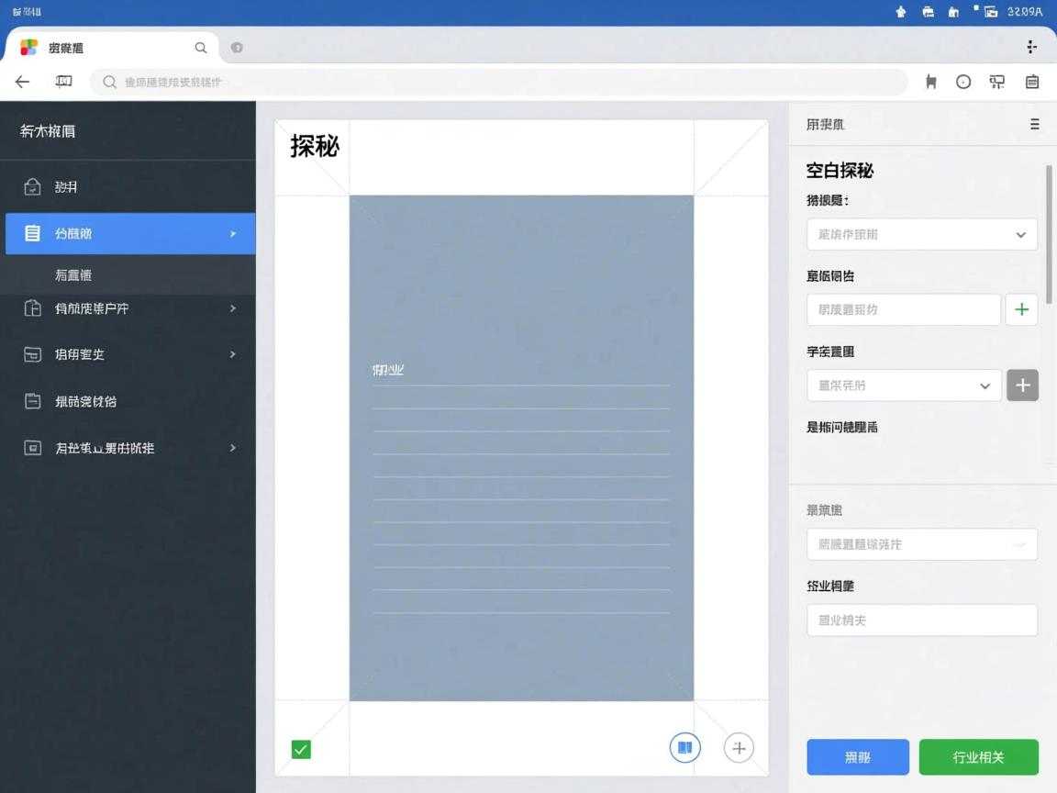Screen dimensions: 1057x793
Task: Open the history clock icon in the toolbar
Action: point(963,82)
